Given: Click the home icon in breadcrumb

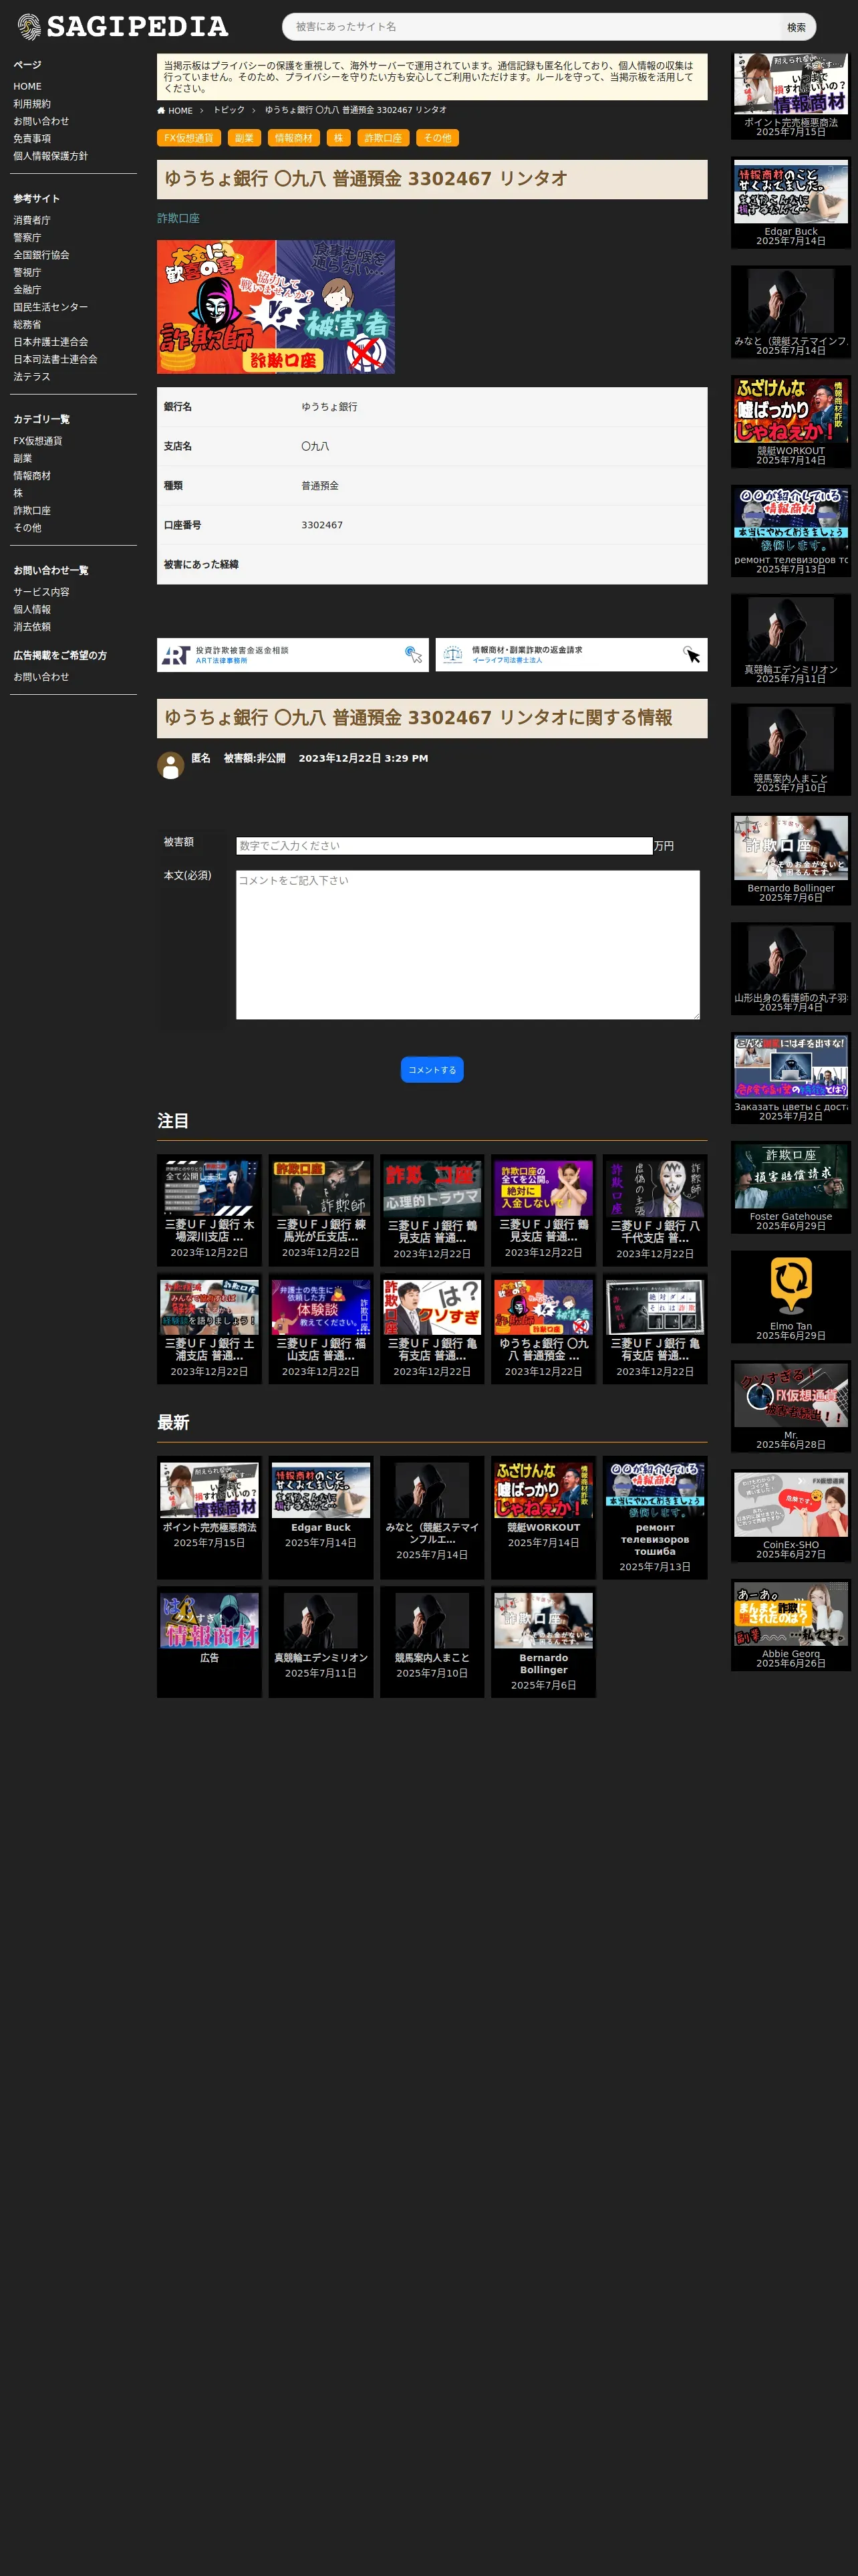Looking at the screenshot, I should pyautogui.click(x=161, y=110).
